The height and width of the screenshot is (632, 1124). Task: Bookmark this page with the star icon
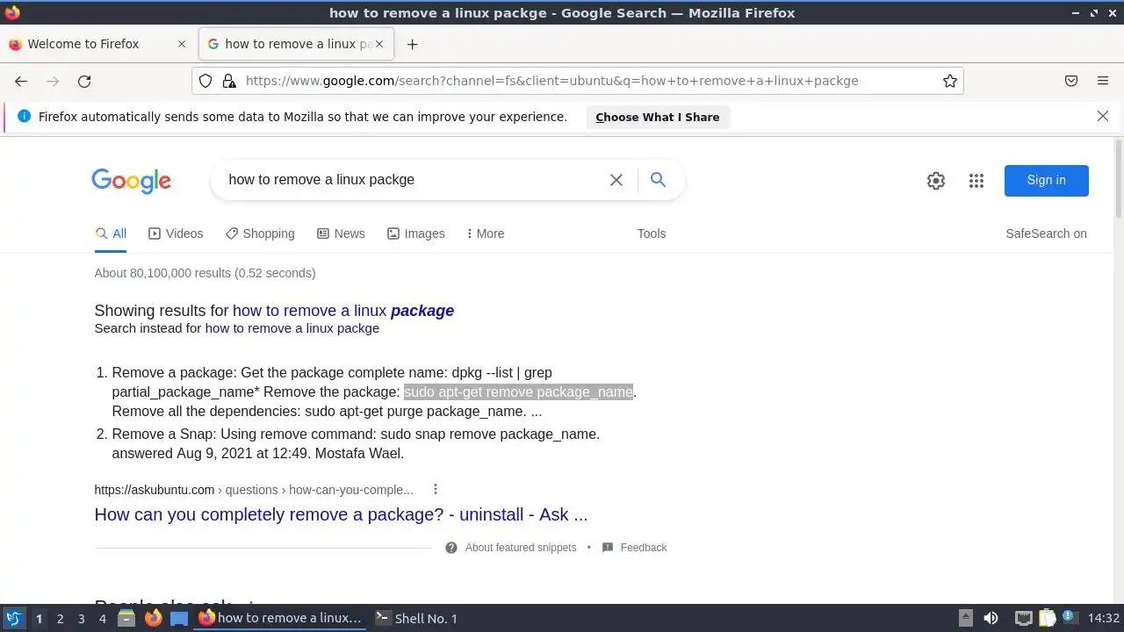click(x=950, y=81)
